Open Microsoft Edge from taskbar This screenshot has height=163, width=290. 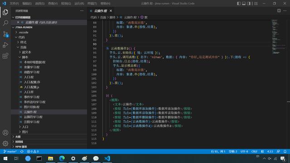[62, 158]
